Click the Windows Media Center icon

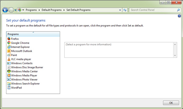tap(9, 71)
